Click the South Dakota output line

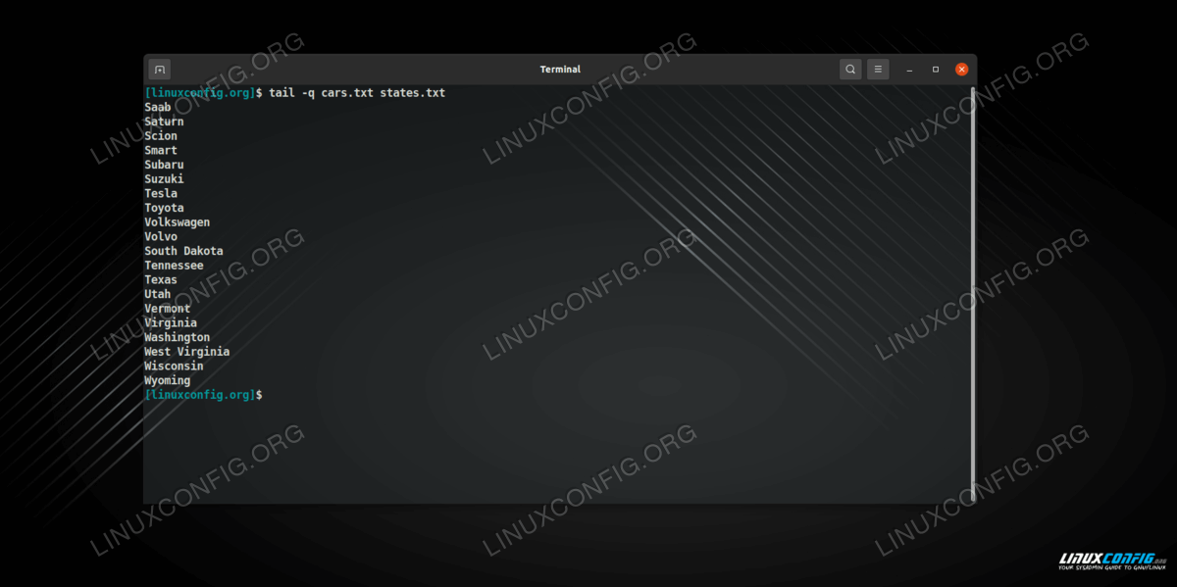[x=183, y=251]
